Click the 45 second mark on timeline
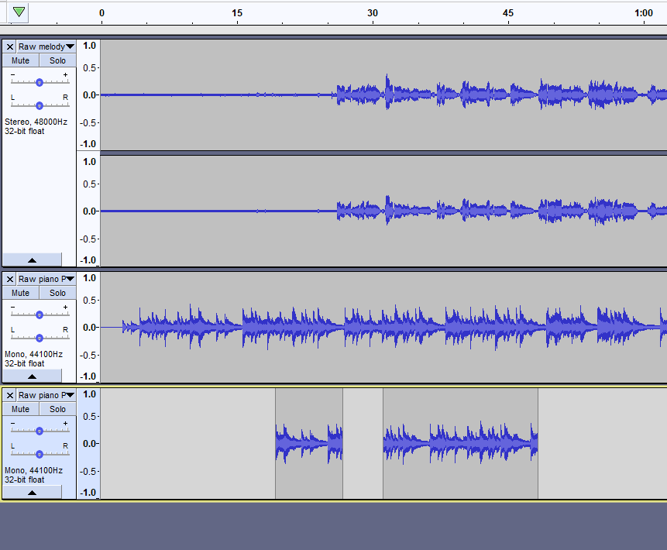This screenshot has height=550, width=667. coord(508,13)
